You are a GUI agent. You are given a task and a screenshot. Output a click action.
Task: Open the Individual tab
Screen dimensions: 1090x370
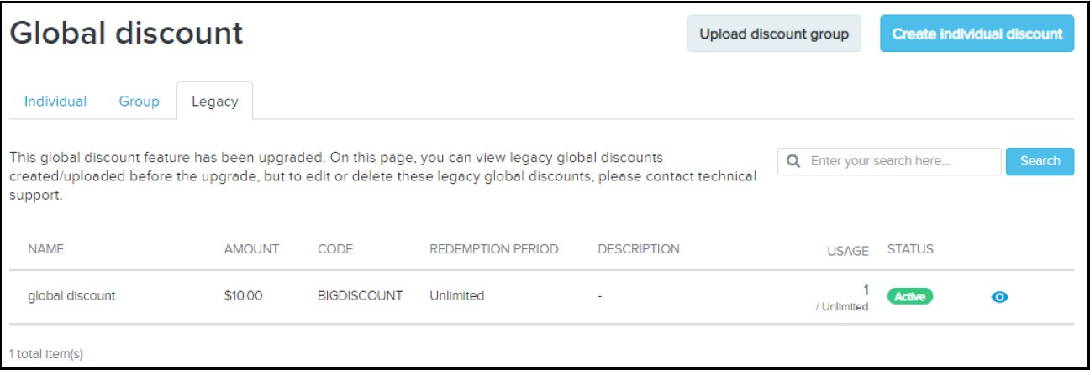(55, 102)
